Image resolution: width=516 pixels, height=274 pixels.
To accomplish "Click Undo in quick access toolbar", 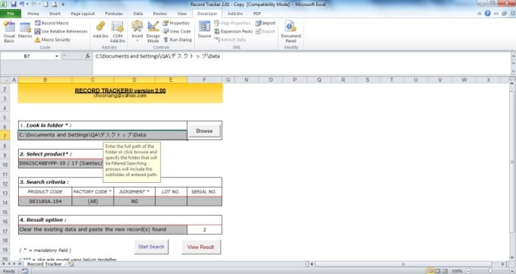I will (x=22, y=5).
